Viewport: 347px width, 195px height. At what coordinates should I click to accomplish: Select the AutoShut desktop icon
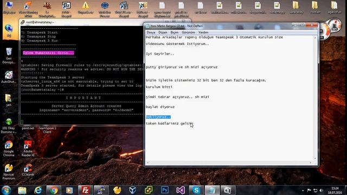[9, 77]
